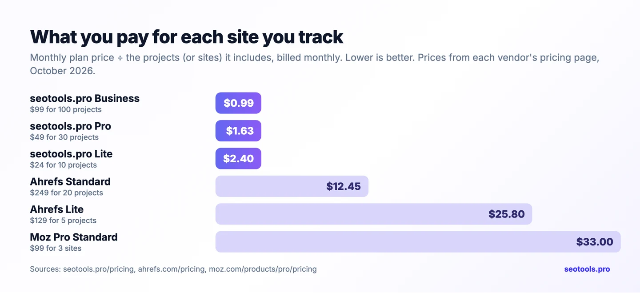The image size is (640, 293).
Task: Open the seotools.pro brand link
Action: 587,269
